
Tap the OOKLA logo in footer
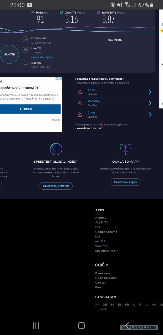[x=102, y=265]
